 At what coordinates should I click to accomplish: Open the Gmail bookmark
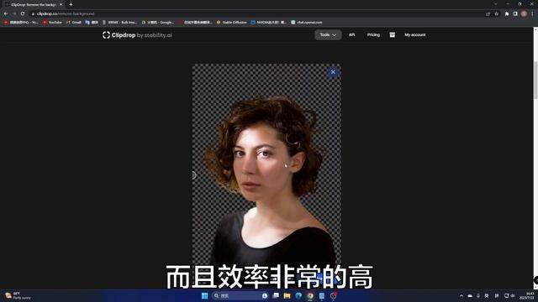[x=74, y=23]
